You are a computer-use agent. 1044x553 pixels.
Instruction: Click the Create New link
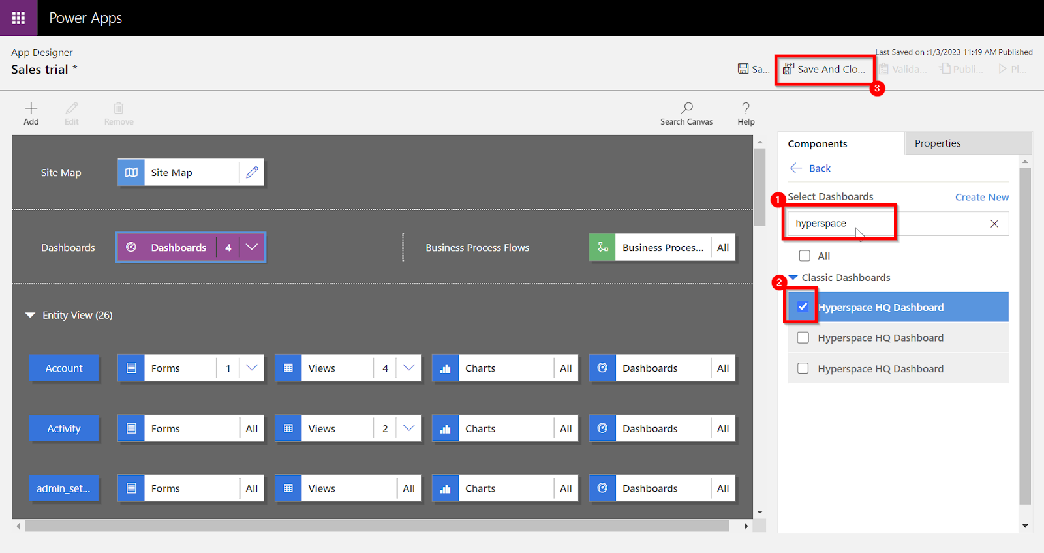pos(982,197)
